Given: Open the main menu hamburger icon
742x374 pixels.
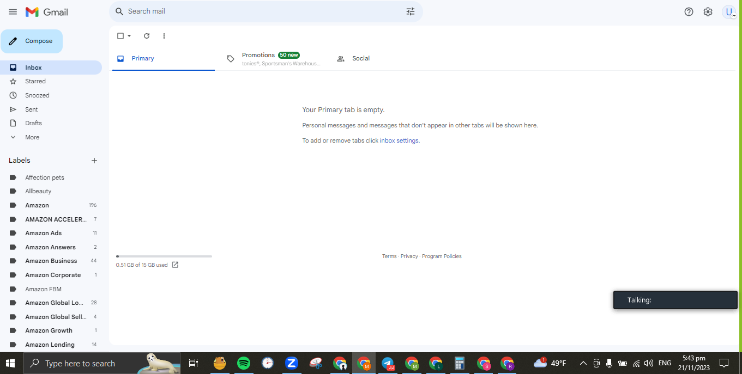Looking at the screenshot, I should coord(13,12).
